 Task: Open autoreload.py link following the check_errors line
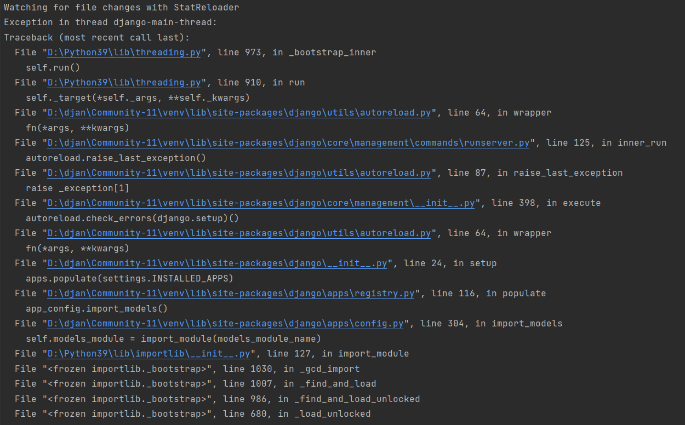(239, 233)
